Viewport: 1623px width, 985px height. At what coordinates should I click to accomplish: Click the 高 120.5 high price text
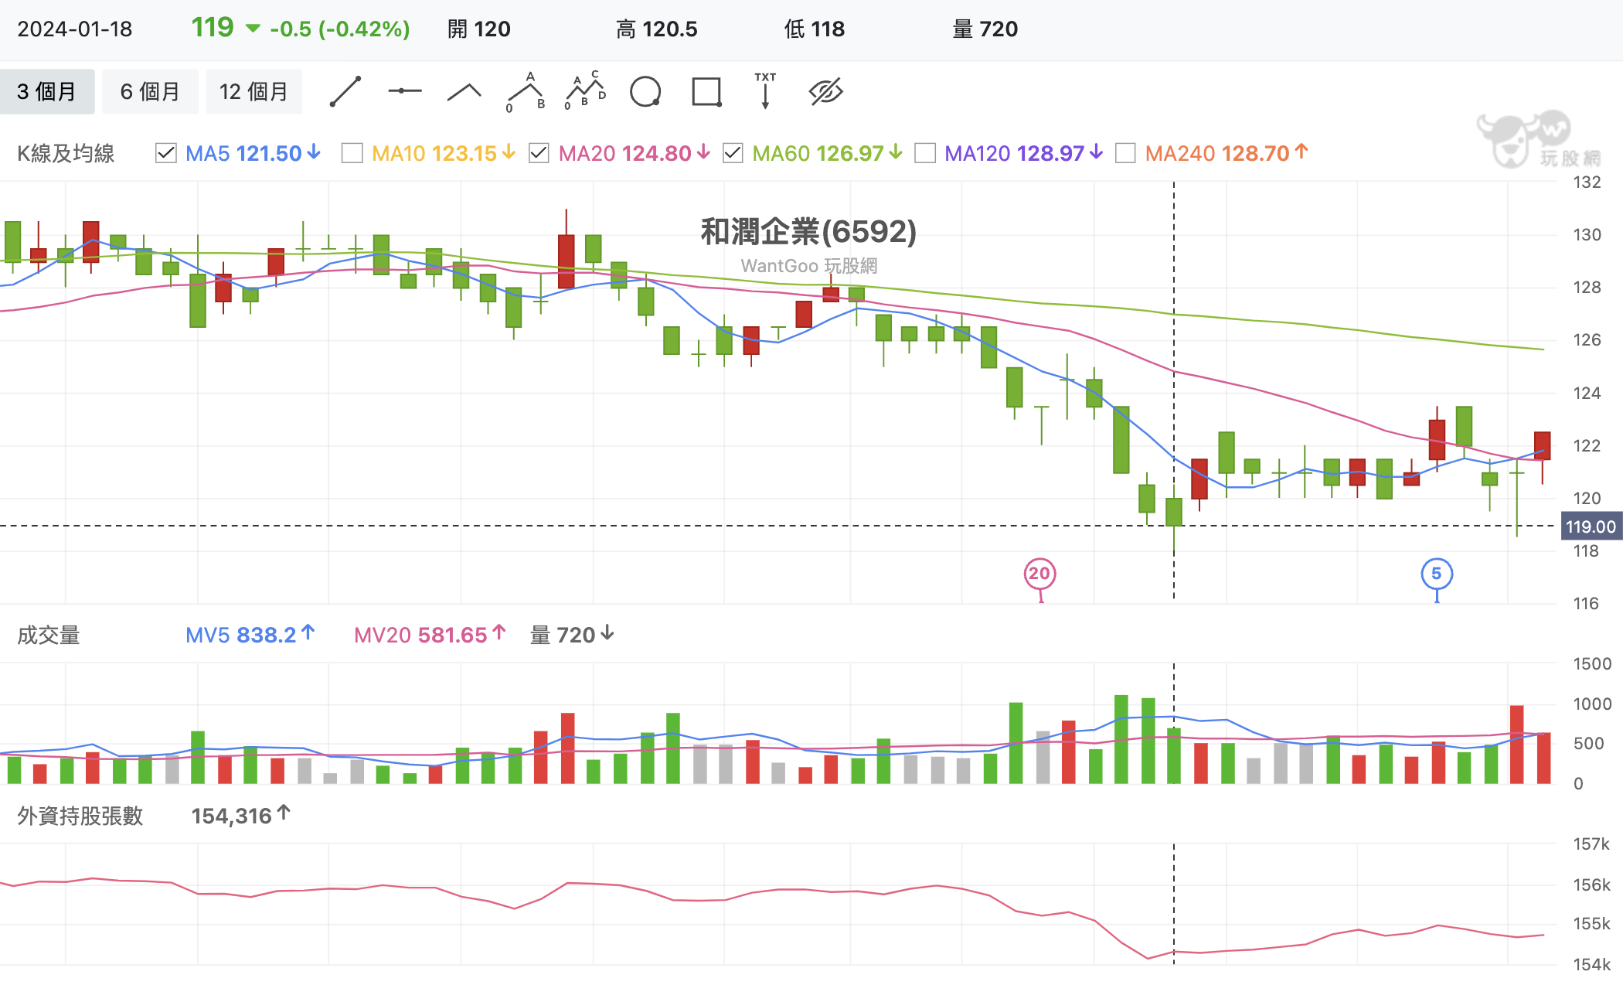[657, 29]
